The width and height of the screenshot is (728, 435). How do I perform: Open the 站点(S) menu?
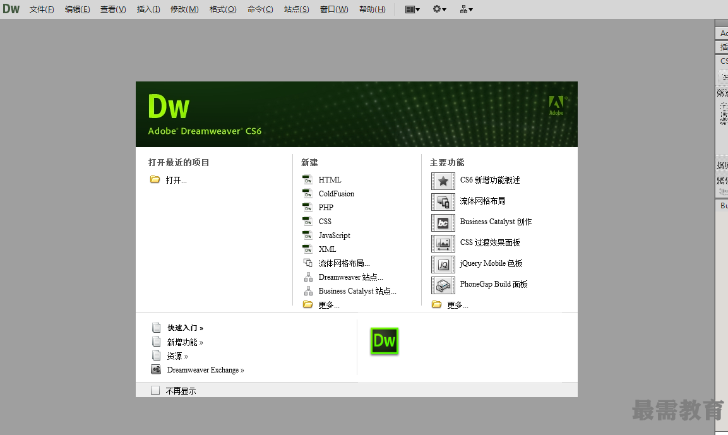297,9
